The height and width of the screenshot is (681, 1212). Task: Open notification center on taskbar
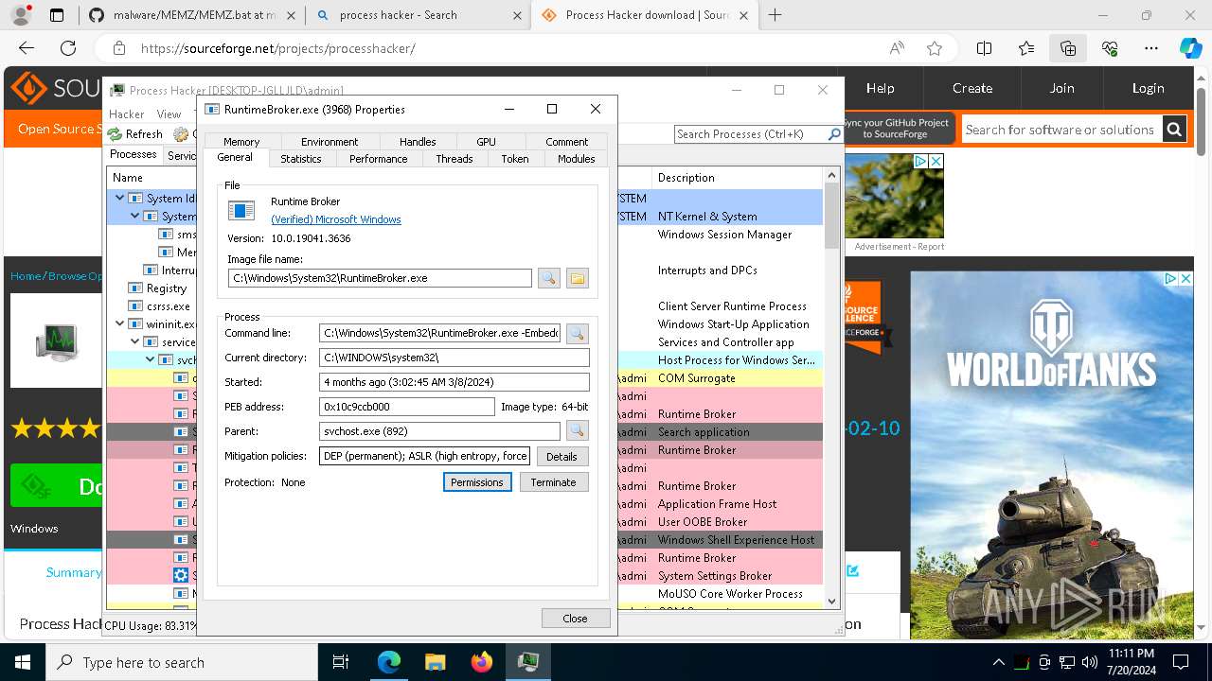(x=1181, y=662)
